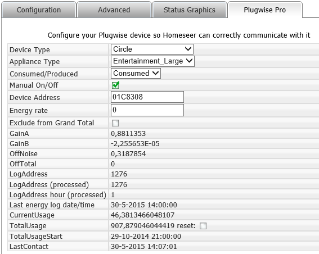Viewport: 319px width, 254px height.
Task: Open the Status Graphics tab
Action: (x=190, y=10)
